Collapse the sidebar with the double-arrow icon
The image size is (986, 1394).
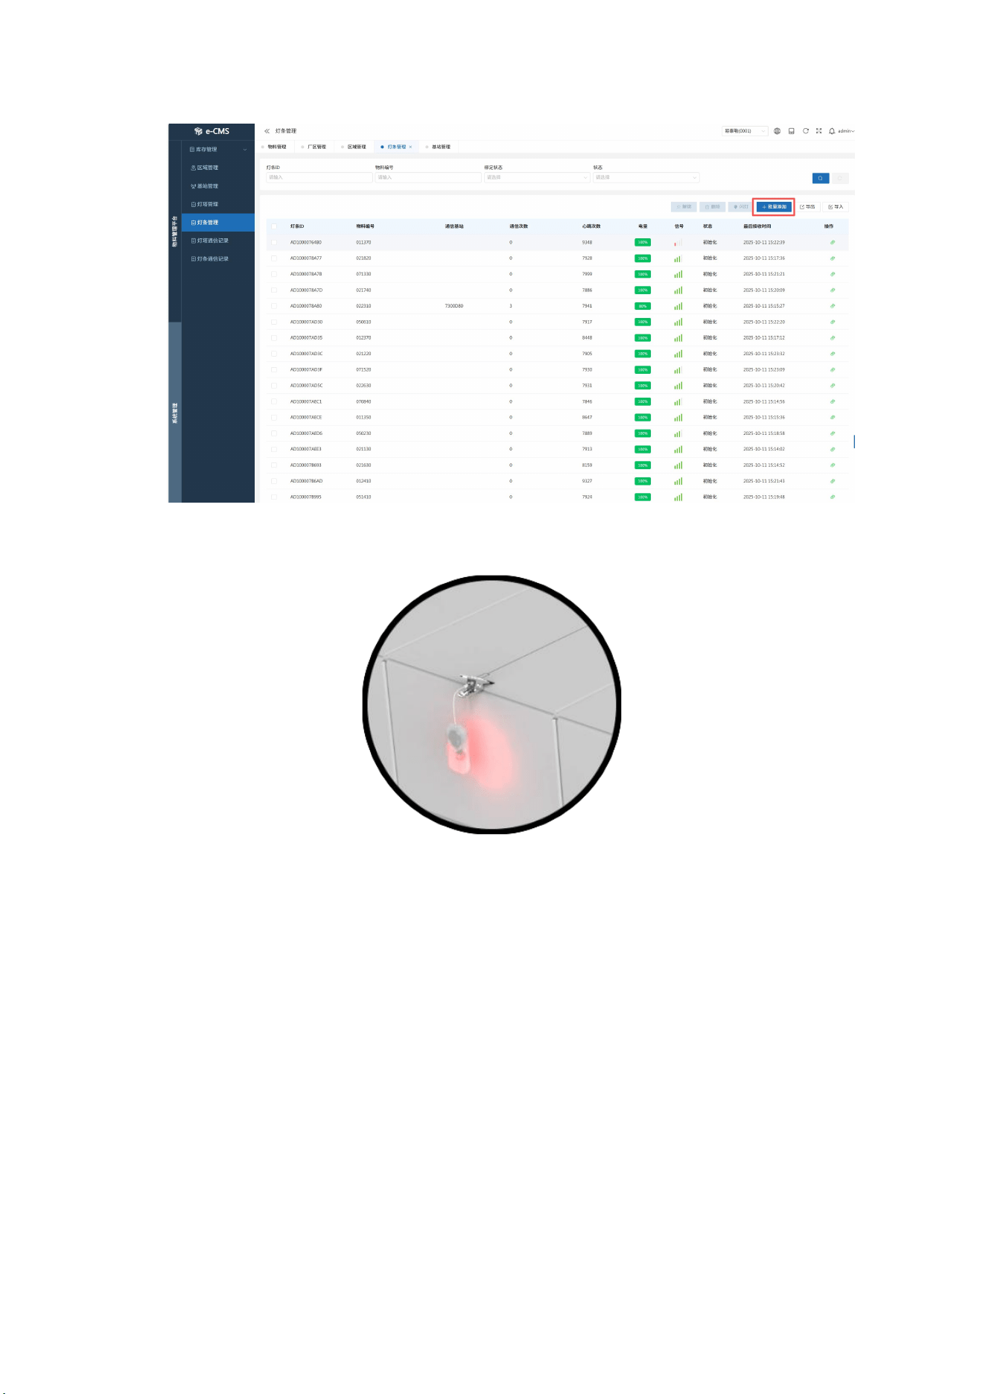[267, 131]
